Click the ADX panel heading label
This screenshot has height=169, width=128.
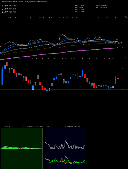coord(49,126)
